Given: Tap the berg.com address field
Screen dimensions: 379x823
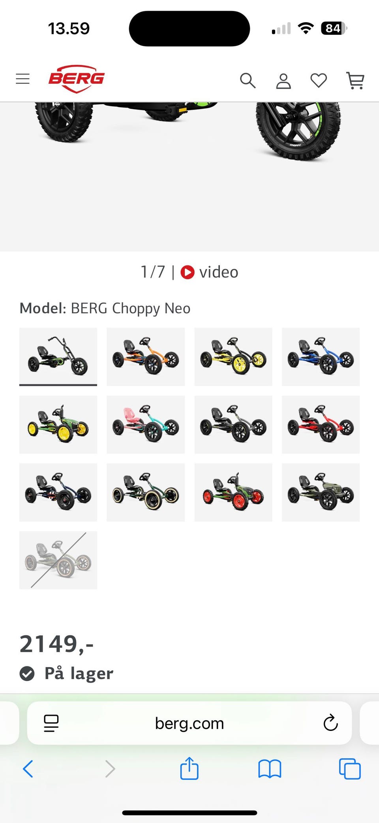Looking at the screenshot, I should tap(189, 723).
